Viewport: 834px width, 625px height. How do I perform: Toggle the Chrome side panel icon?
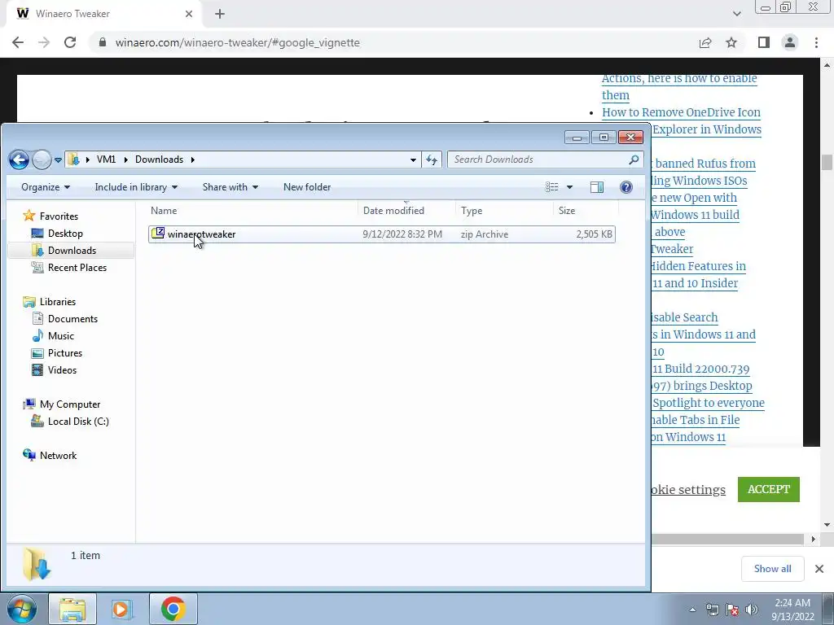(x=764, y=42)
